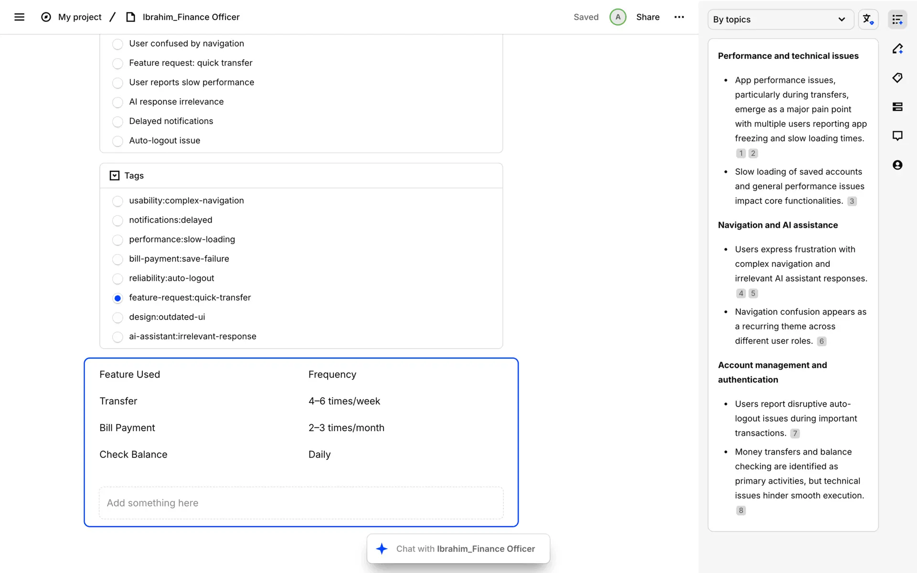Click the Share button
The width and height of the screenshot is (917, 573).
pos(647,17)
